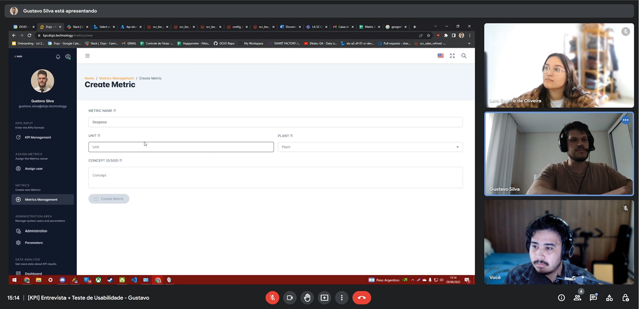
Task: Toggle fullscreen mode icon in header
Action: pyautogui.click(x=452, y=56)
